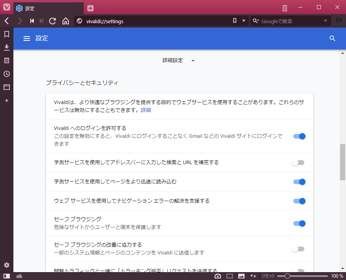Viewport: 346px width, 280px height.
Task: Open the Notes panel
Action: point(6,60)
